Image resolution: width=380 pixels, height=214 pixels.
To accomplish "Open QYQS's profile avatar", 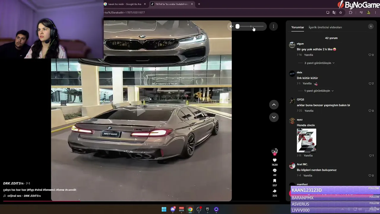I will 292,101.
